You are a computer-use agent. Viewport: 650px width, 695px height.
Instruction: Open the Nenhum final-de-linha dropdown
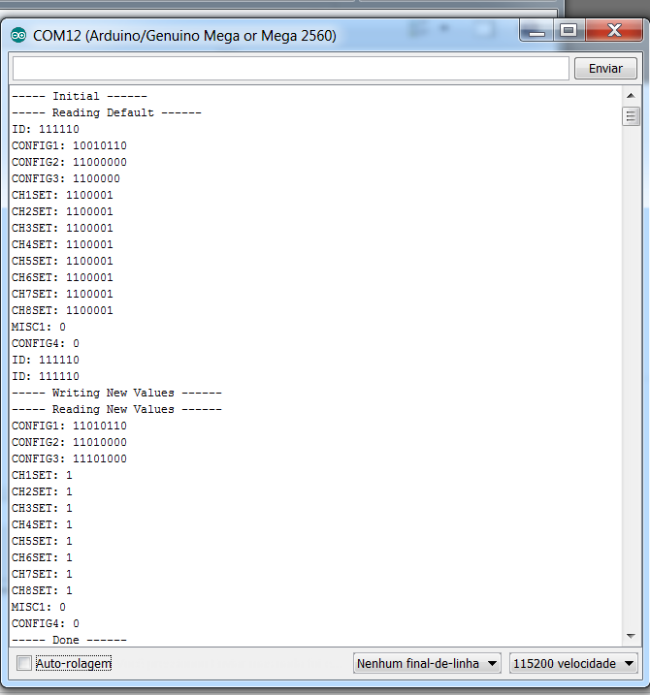(x=427, y=664)
